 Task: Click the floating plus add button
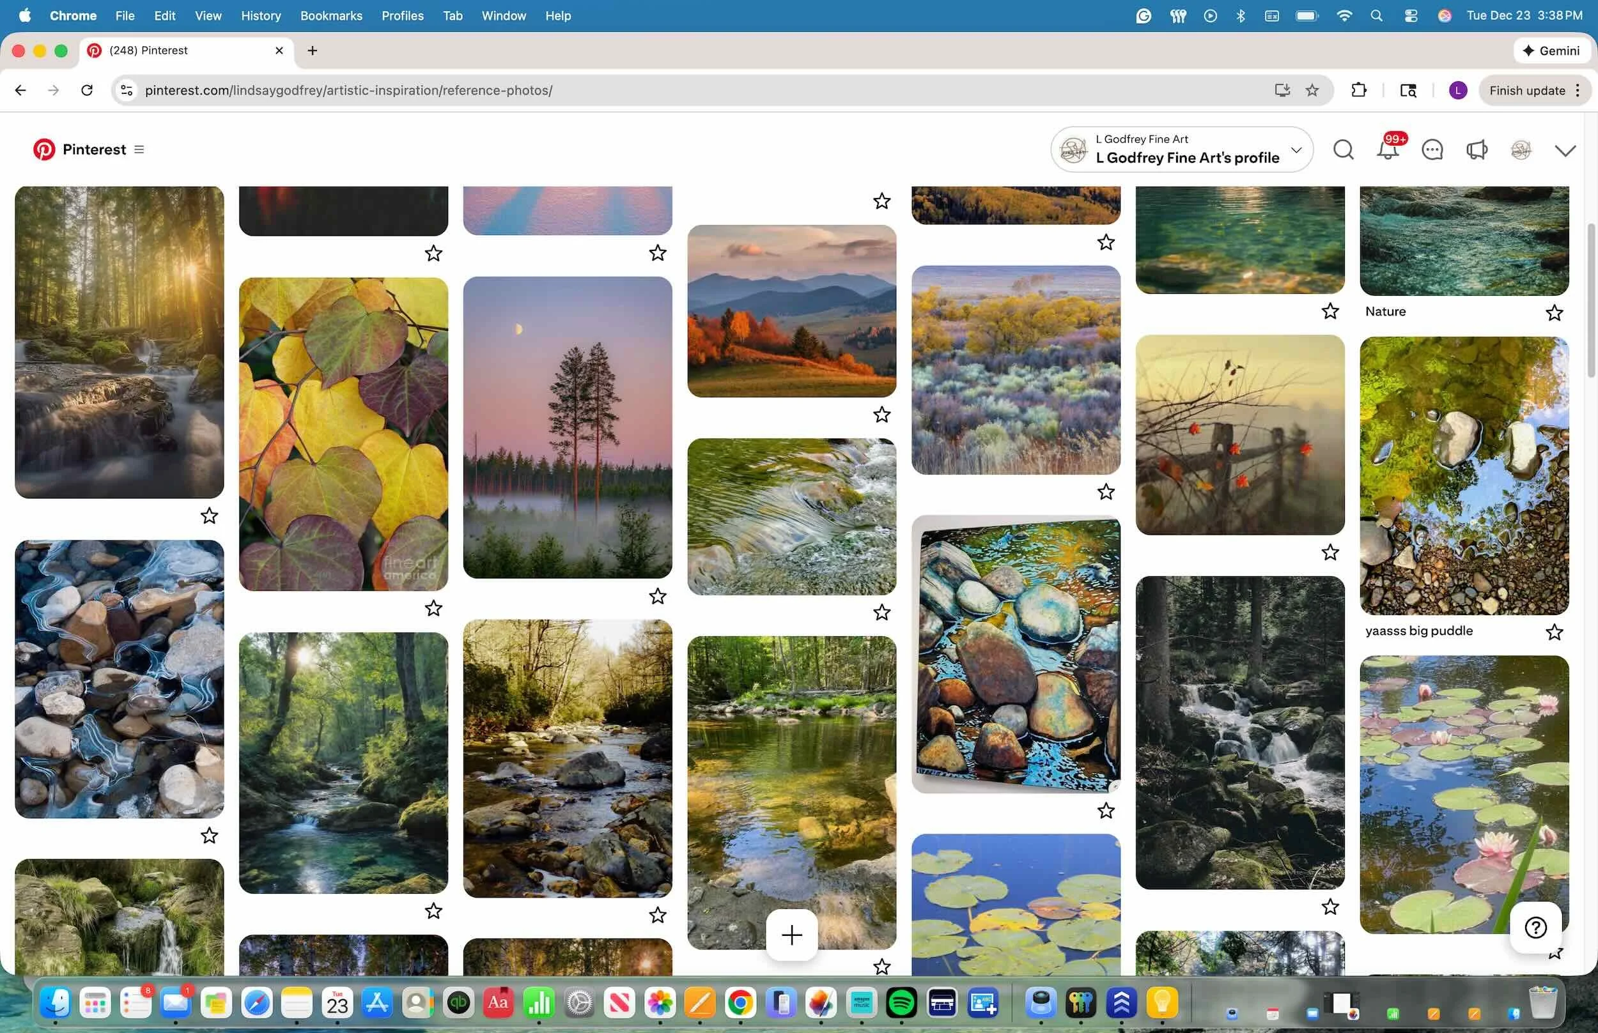[791, 935]
